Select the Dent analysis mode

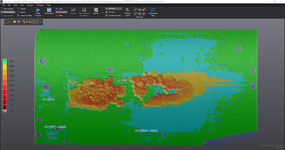pyautogui.click(x=59, y=15)
